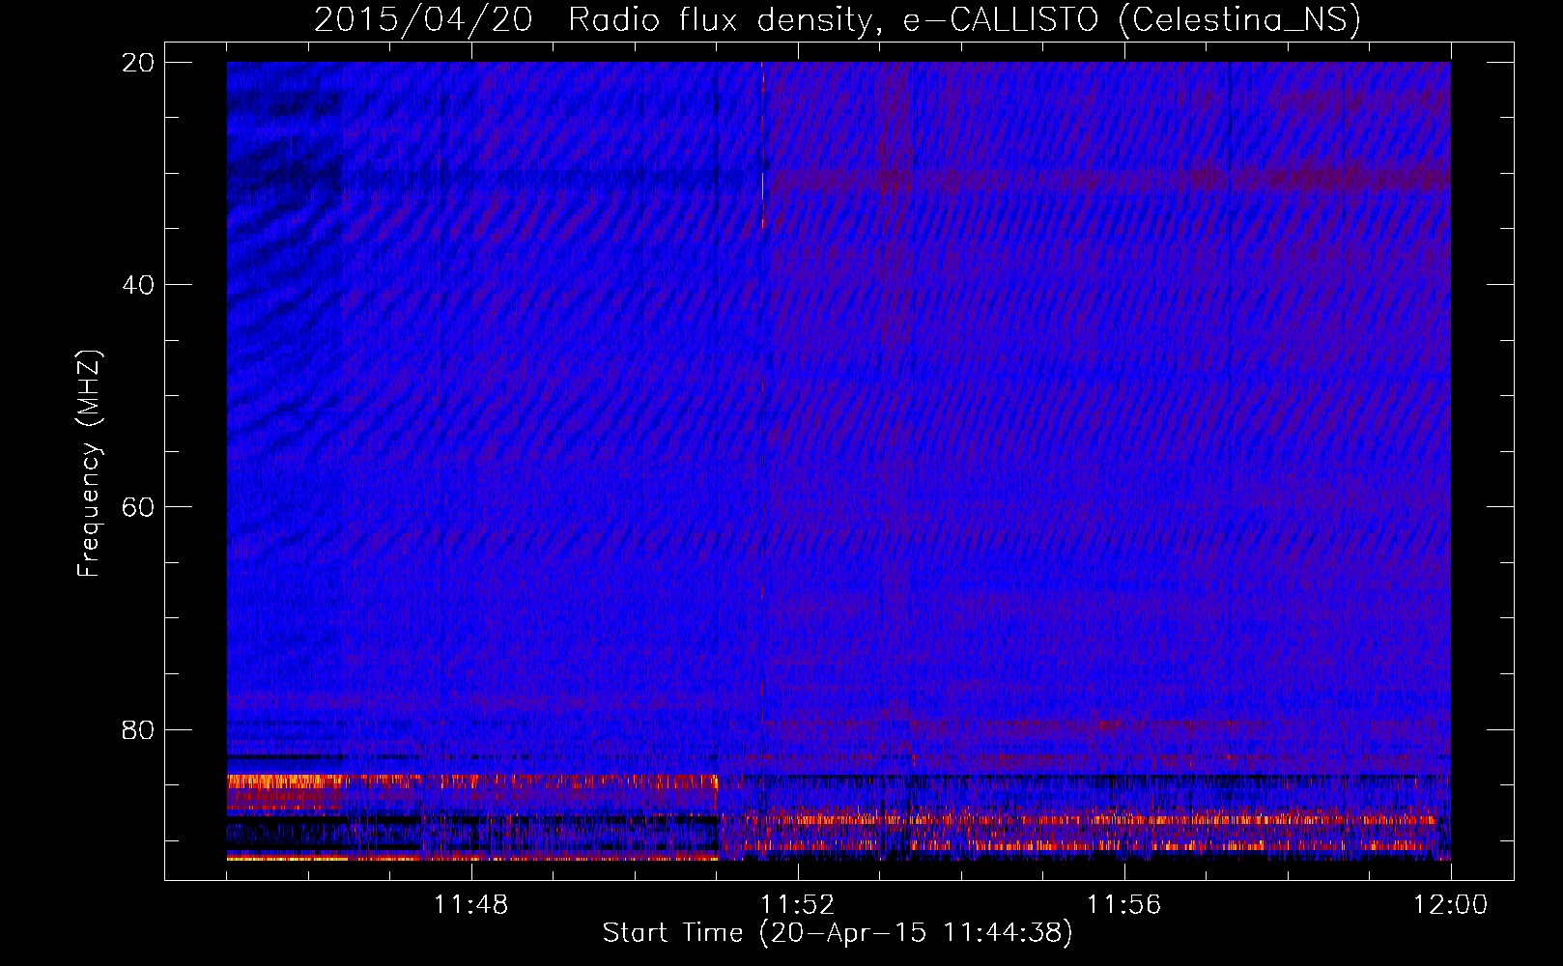Click the 11:52 time tick label
The image size is (1563, 966).
[797, 905]
